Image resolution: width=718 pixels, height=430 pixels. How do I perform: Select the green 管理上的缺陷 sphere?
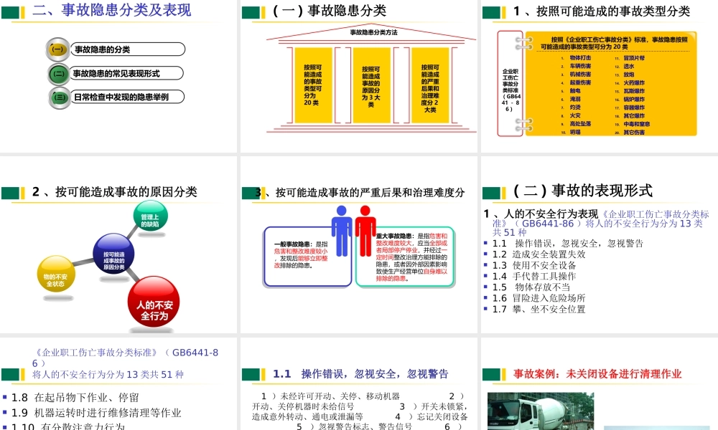149,220
